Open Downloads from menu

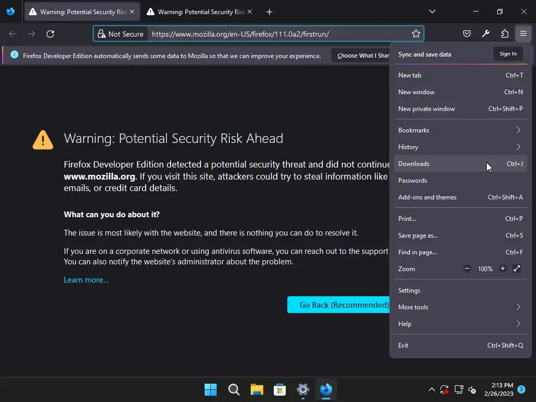(x=461, y=164)
